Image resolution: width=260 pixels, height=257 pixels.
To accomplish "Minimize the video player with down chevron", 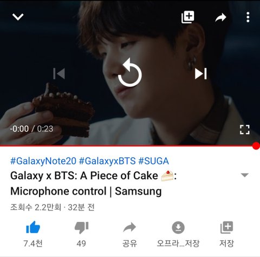I will click(x=18, y=17).
